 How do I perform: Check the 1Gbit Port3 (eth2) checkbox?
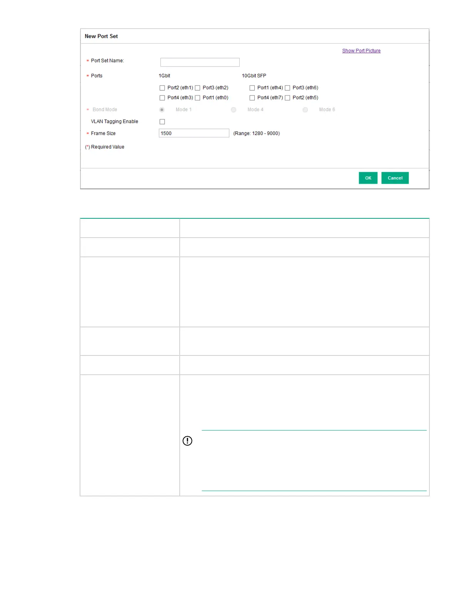(x=198, y=88)
